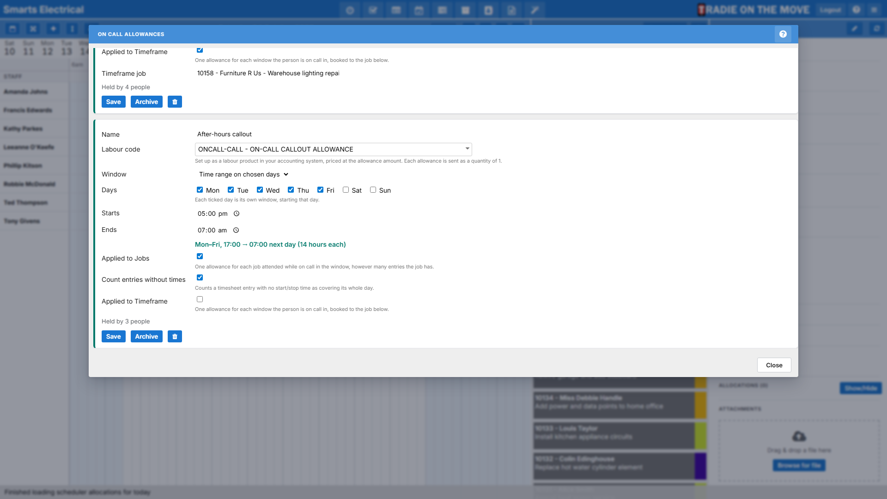This screenshot has height=499, width=887.
Task: Click the plus icon in background scheduler toolbar
Action: [53, 29]
